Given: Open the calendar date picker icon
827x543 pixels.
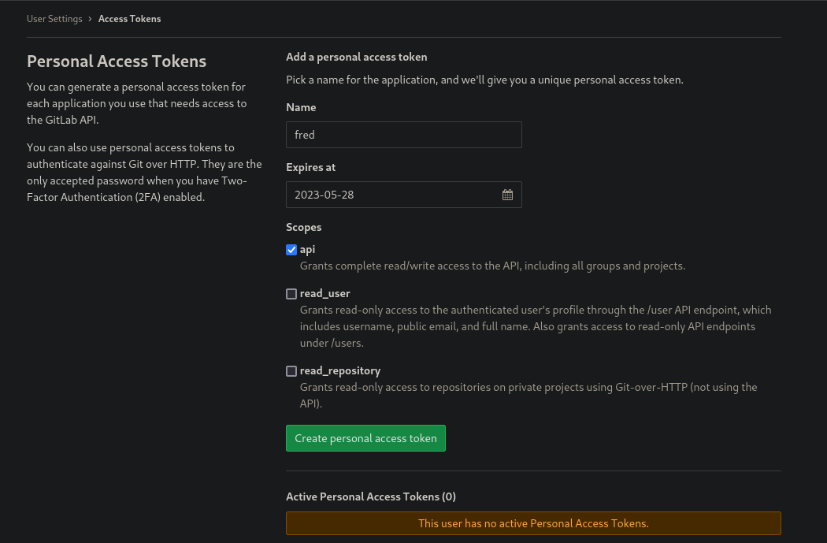Looking at the screenshot, I should pos(507,195).
